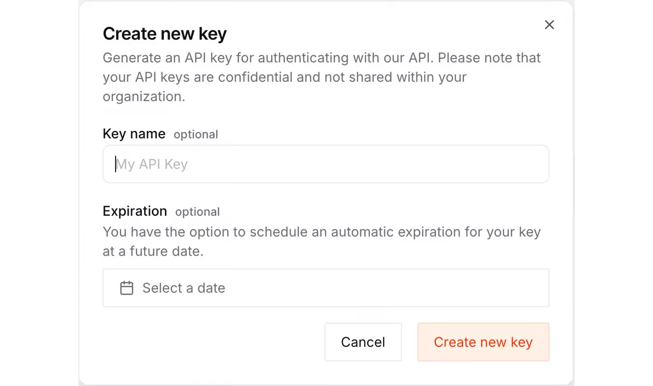Click the calendar icon in the date field
The image size is (653, 386).
(x=127, y=287)
